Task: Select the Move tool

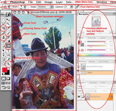Action: click(8, 20)
